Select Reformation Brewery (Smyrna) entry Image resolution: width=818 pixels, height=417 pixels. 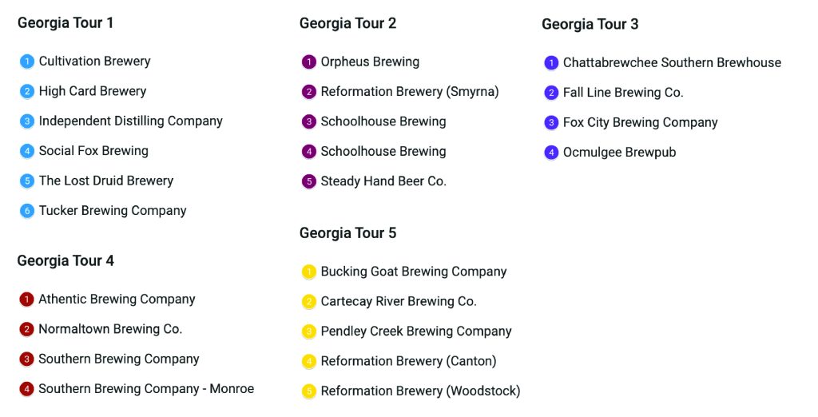(x=410, y=92)
